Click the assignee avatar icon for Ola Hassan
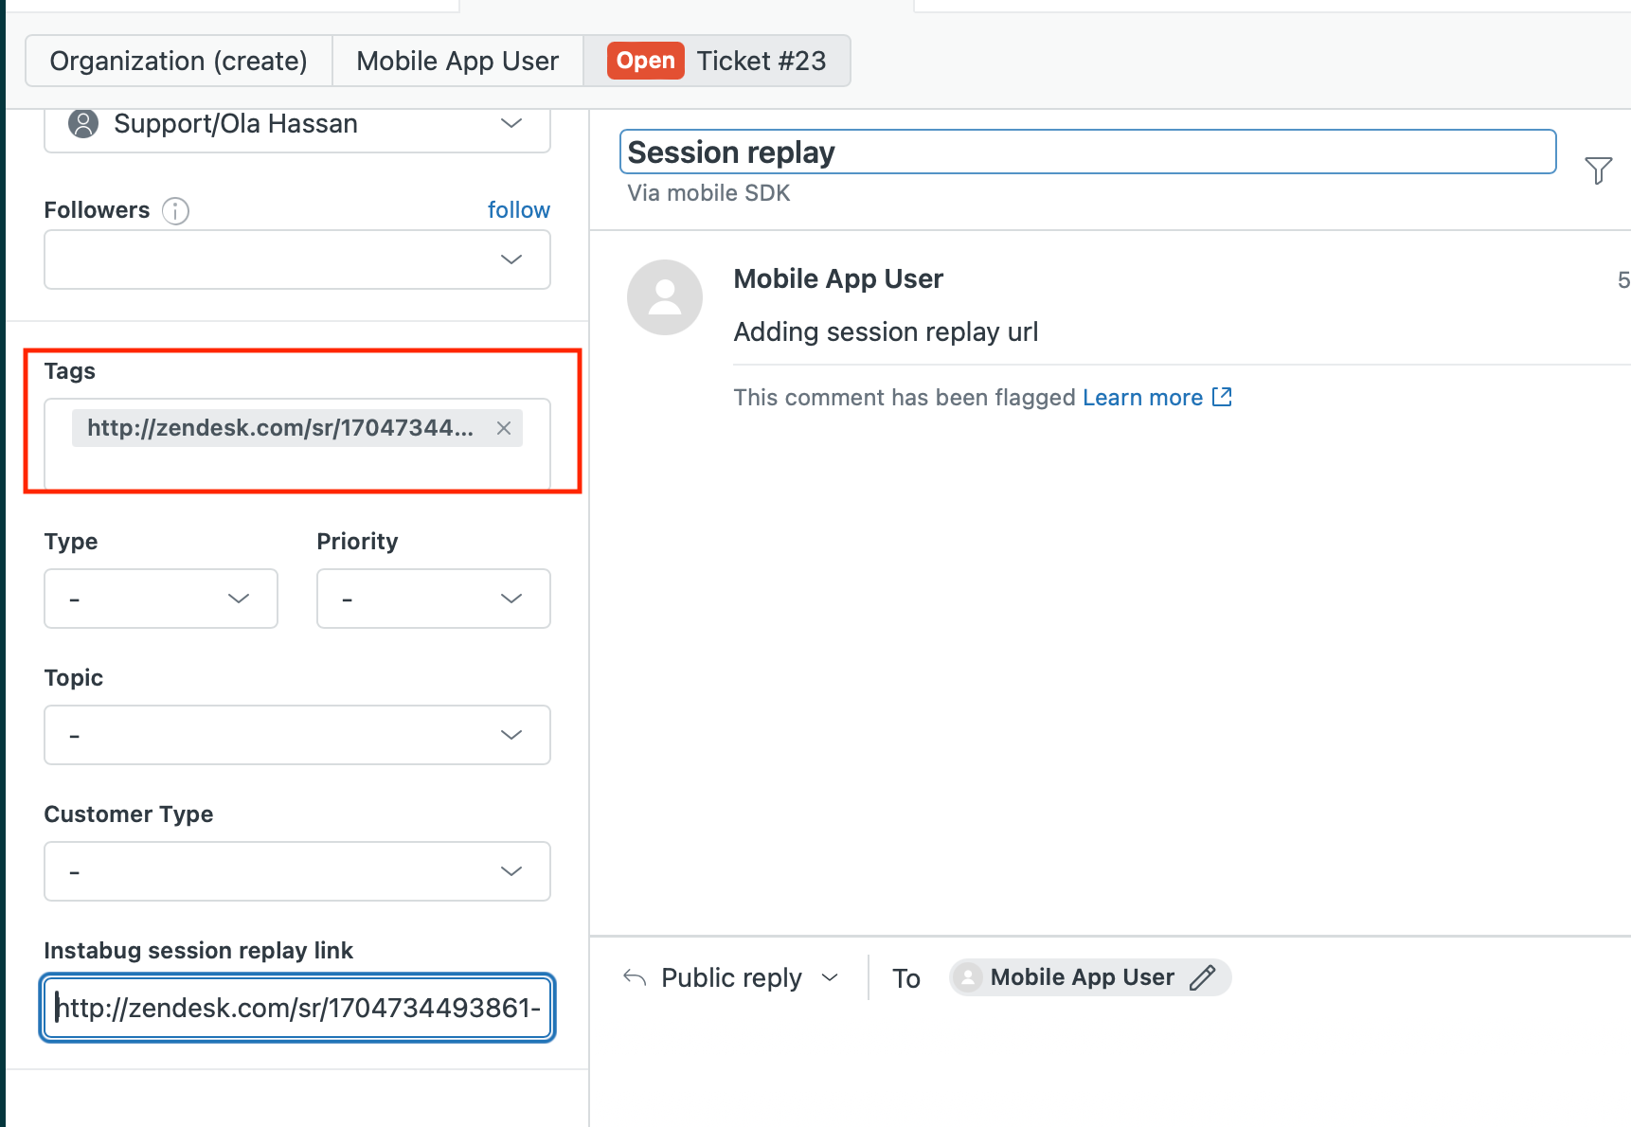 pos(83,123)
